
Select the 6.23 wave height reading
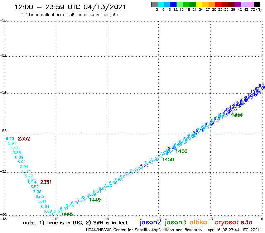point(81,200)
